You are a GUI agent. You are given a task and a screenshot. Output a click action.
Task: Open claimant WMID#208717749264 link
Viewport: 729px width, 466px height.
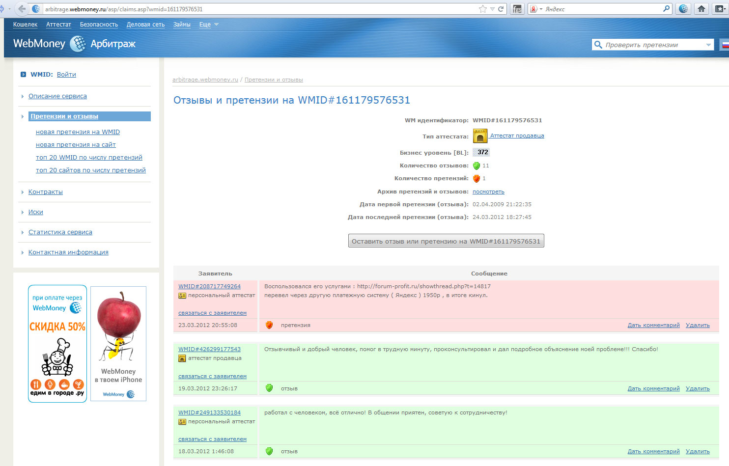click(209, 286)
